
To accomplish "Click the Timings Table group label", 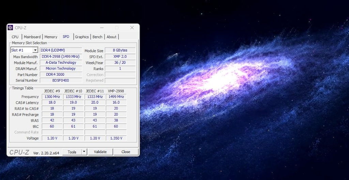I will tap(22, 88).
